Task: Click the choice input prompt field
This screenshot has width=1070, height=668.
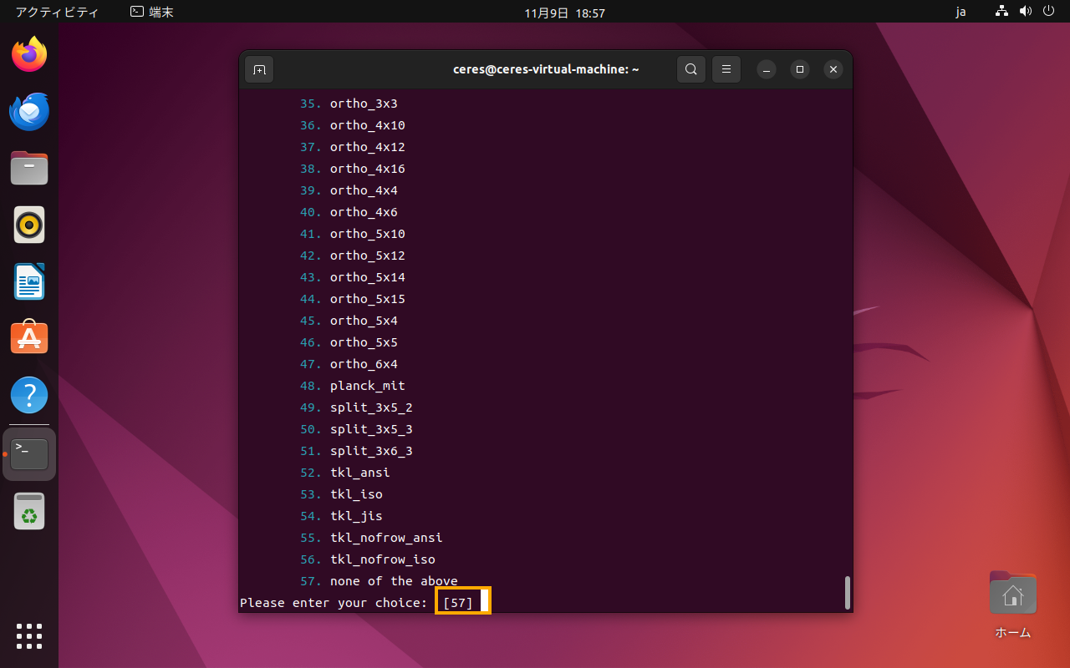Action: [x=462, y=602]
